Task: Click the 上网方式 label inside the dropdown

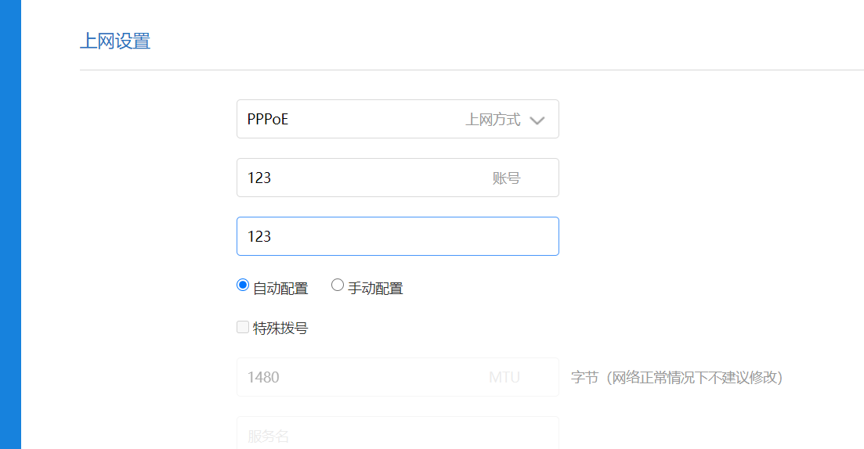Action: pyautogui.click(x=493, y=120)
